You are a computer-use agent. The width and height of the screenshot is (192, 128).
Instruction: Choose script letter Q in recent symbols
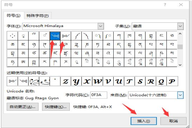coord(162,81)
